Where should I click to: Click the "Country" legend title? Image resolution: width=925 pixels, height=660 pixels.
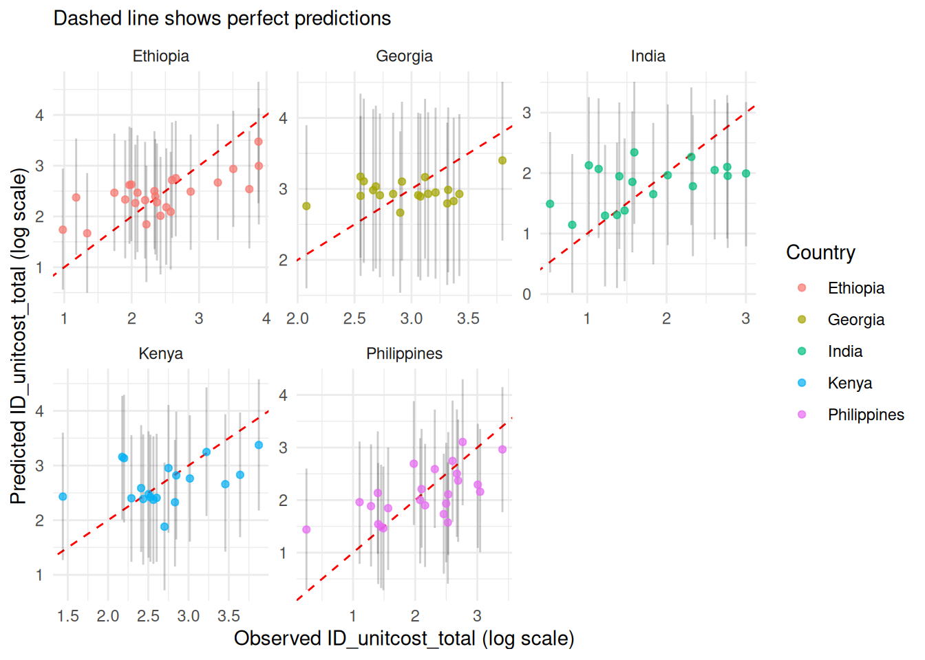point(820,253)
